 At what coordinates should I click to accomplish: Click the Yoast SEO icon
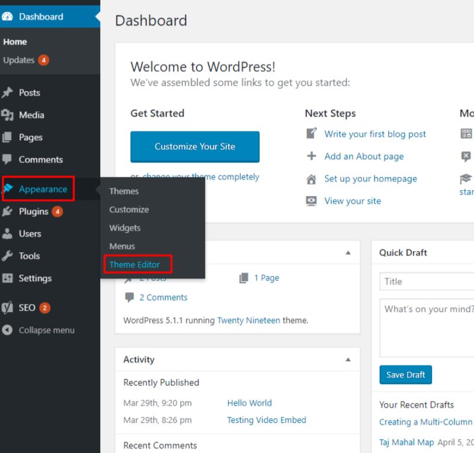point(7,308)
